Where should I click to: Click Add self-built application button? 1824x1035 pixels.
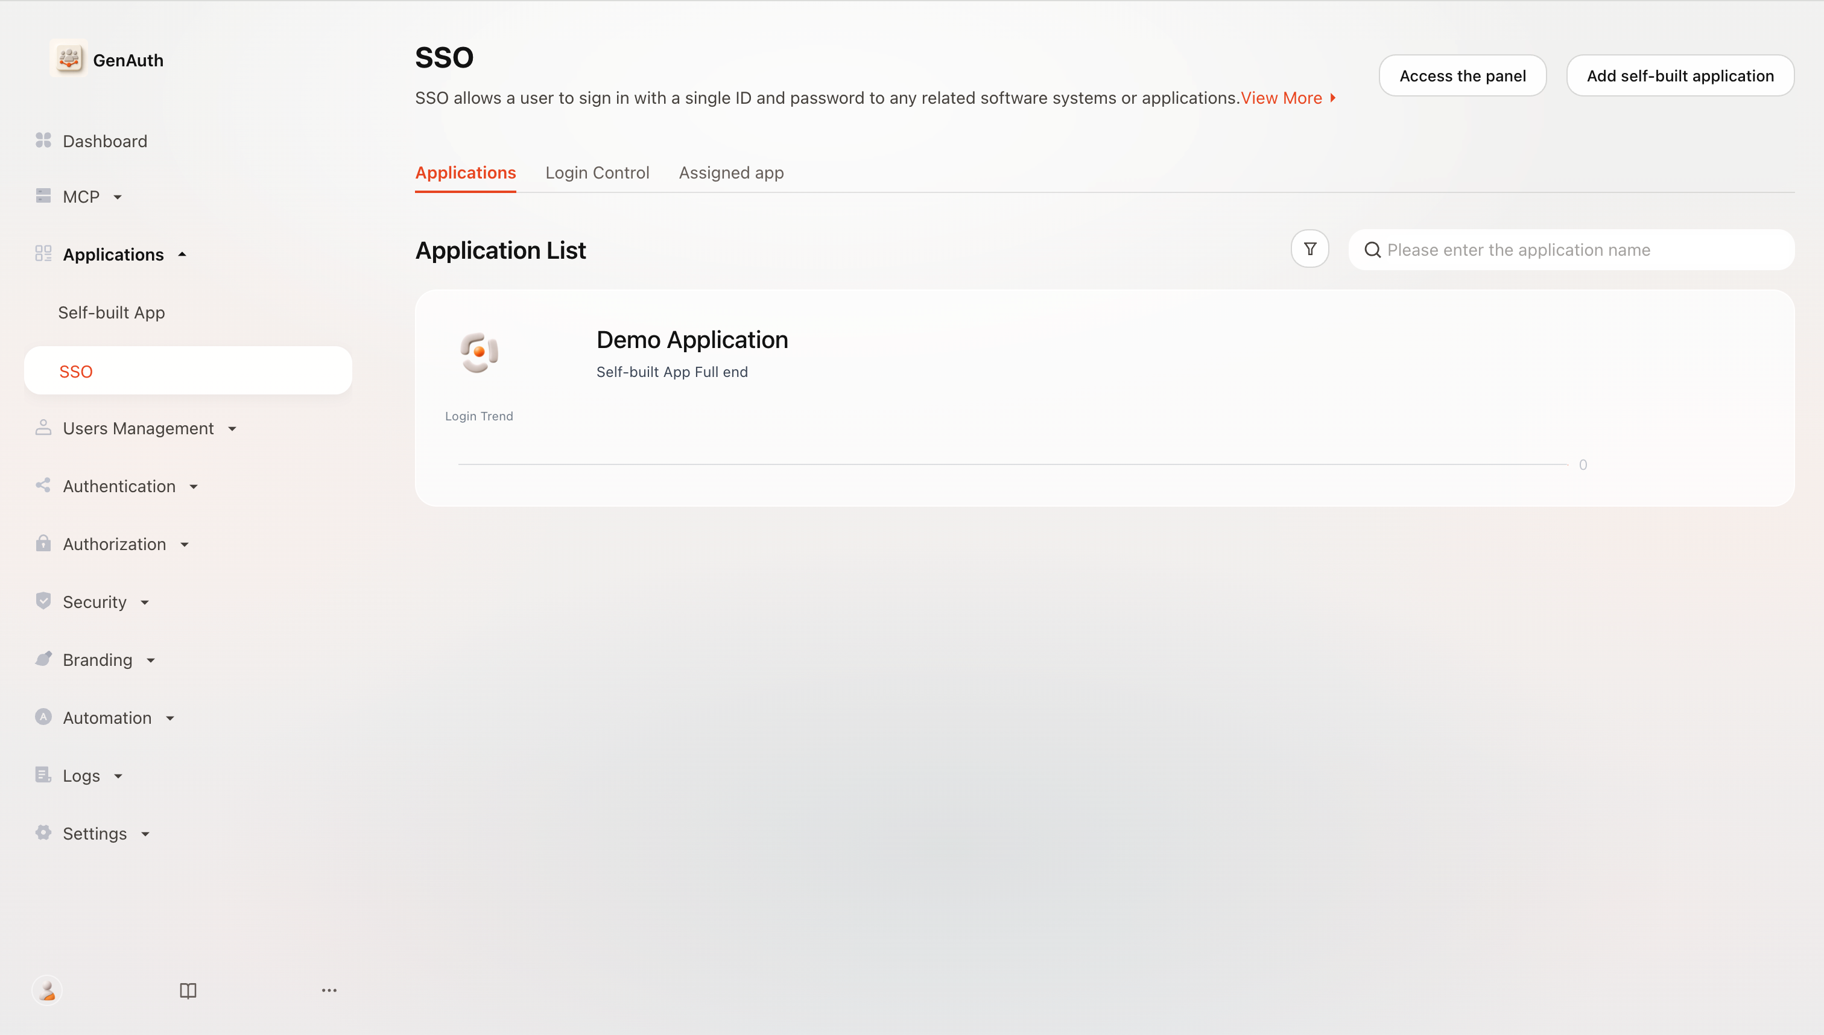pos(1680,75)
